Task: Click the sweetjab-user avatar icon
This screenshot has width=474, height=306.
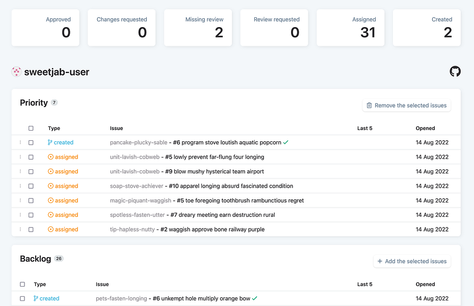Action: pyautogui.click(x=16, y=72)
